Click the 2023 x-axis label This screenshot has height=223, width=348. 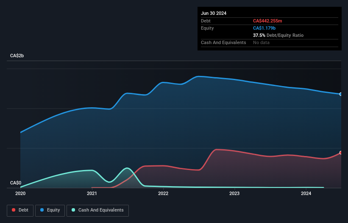[234, 193]
